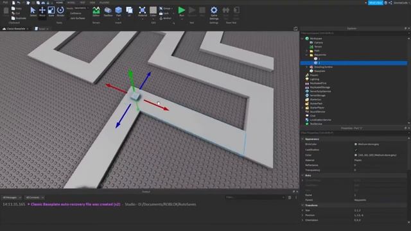Click the new file icon in title bar
The width and height of the screenshot is (411, 231).
[13, 3]
